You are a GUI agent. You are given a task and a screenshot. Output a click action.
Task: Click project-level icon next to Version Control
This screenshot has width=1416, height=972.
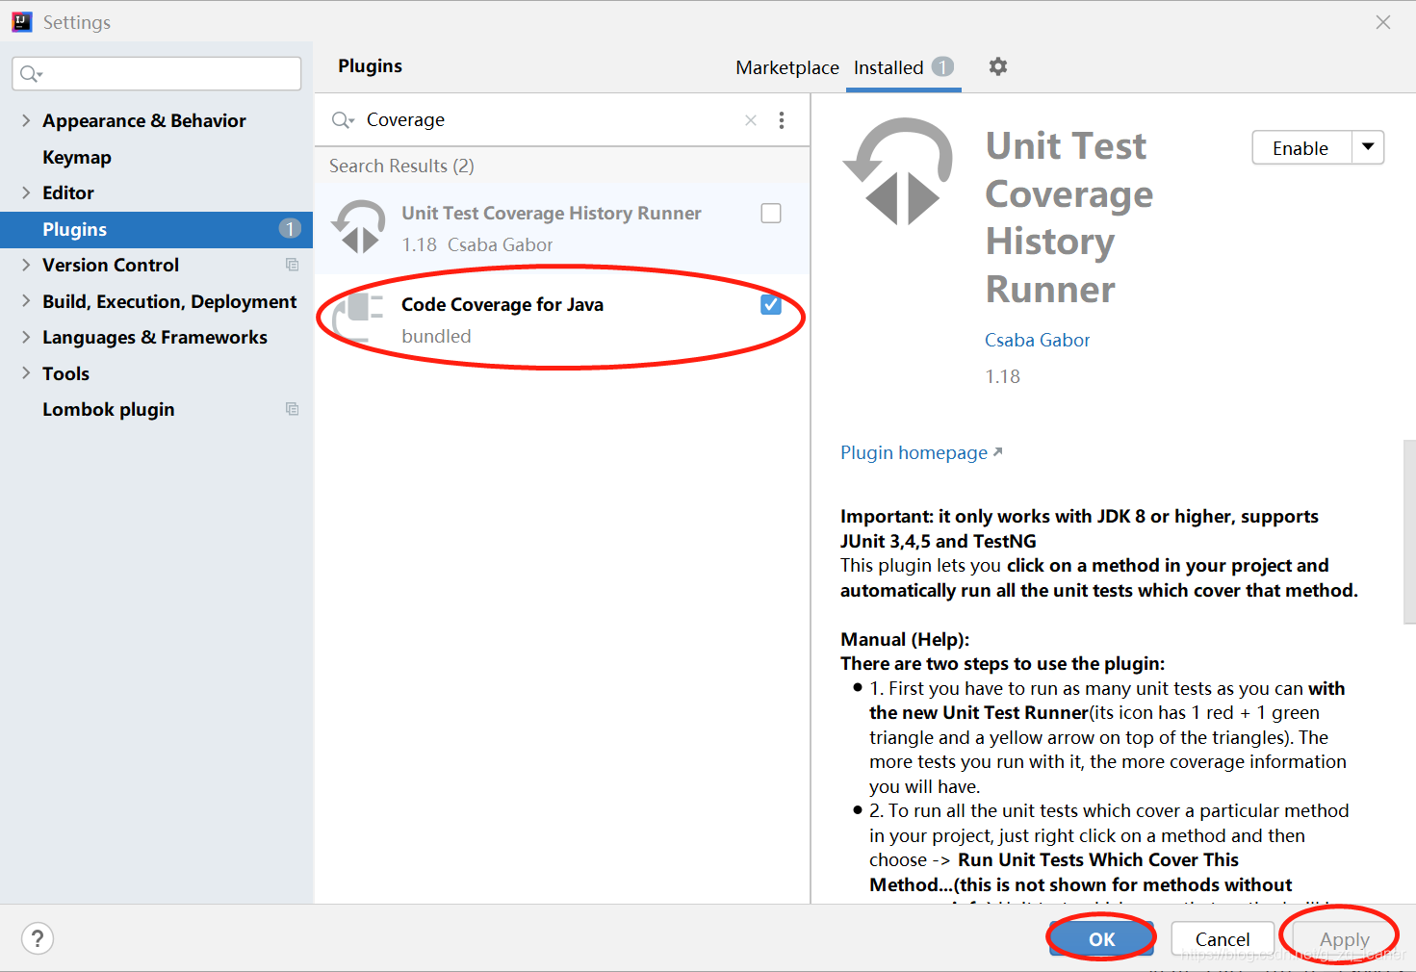pos(292,265)
